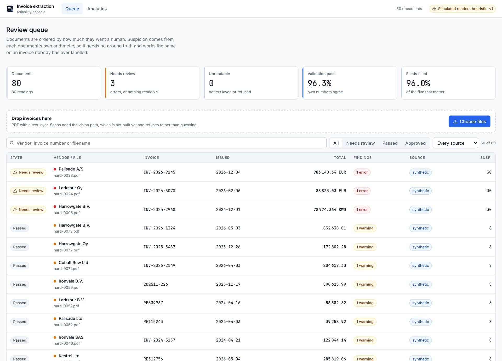Click issued date 2025-12-26
Screen dimensions: 502x361
point(228,247)
